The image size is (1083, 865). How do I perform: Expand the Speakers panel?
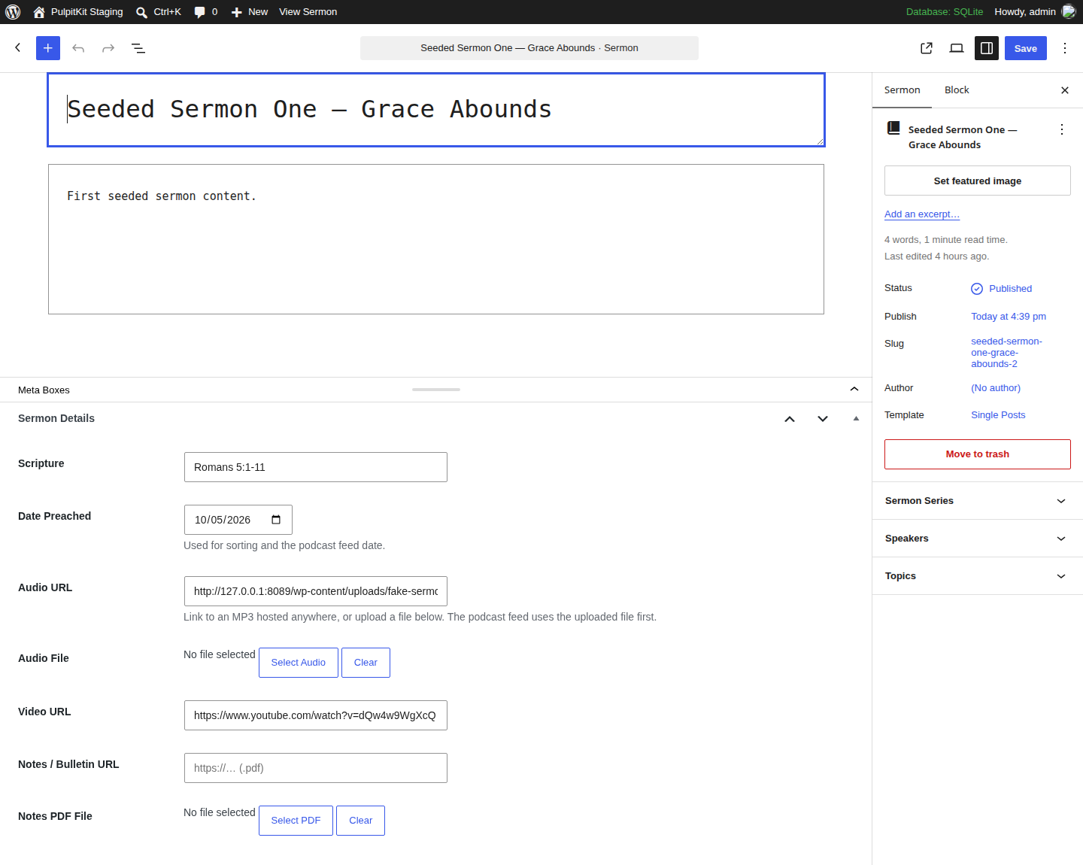pyautogui.click(x=978, y=539)
